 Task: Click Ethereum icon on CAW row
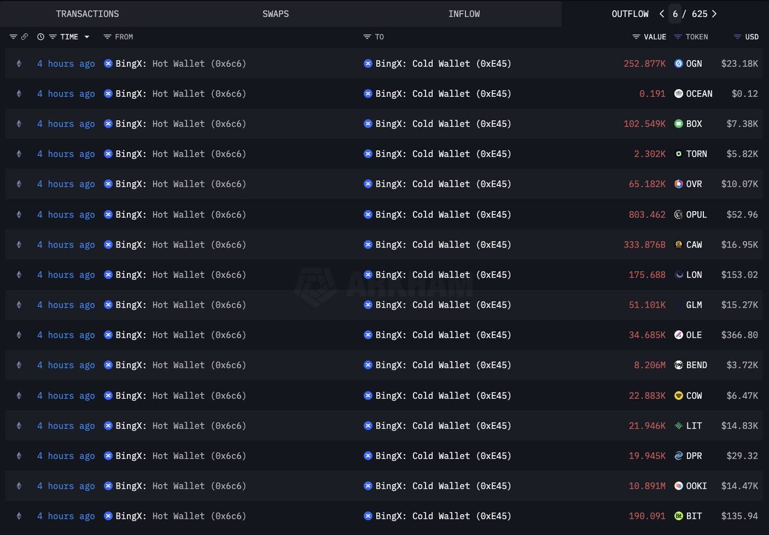coord(19,245)
